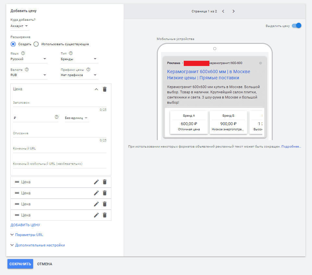Focus the Конечный URL input field

tap(60, 149)
